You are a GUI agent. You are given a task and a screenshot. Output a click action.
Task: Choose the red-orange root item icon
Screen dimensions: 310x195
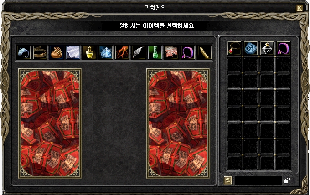pos(122,52)
